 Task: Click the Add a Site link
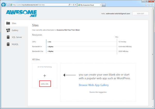pyautogui.click(x=45, y=84)
